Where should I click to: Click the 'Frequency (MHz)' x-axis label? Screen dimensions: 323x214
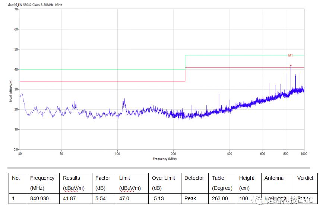[165, 159]
